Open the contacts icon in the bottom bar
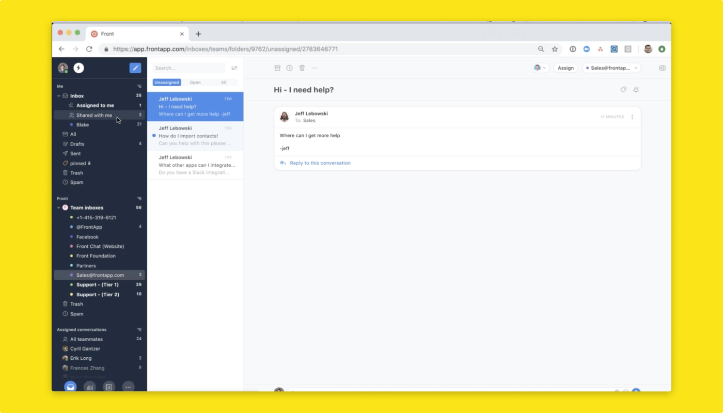 tap(109, 387)
